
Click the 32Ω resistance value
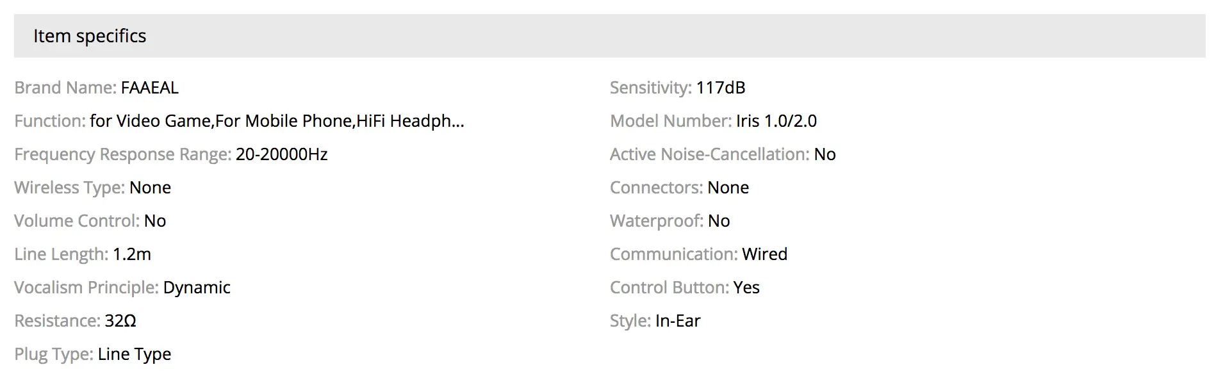coord(120,321)
